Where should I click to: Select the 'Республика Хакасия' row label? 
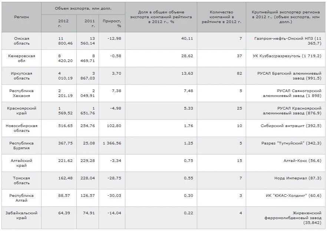(22, 93)
